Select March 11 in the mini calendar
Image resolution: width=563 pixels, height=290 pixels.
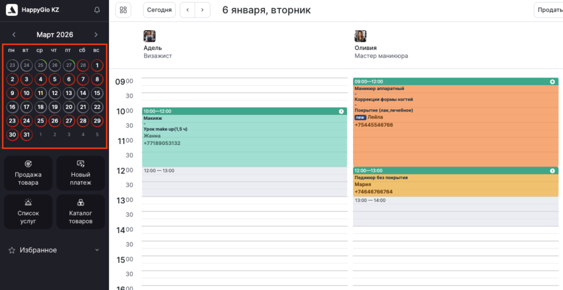(40, 93)
